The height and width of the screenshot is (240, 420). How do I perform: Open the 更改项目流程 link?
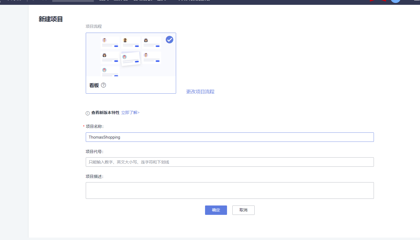point(200,92)
